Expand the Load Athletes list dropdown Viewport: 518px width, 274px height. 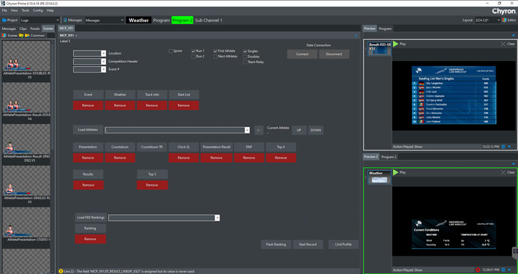point(247,130)
